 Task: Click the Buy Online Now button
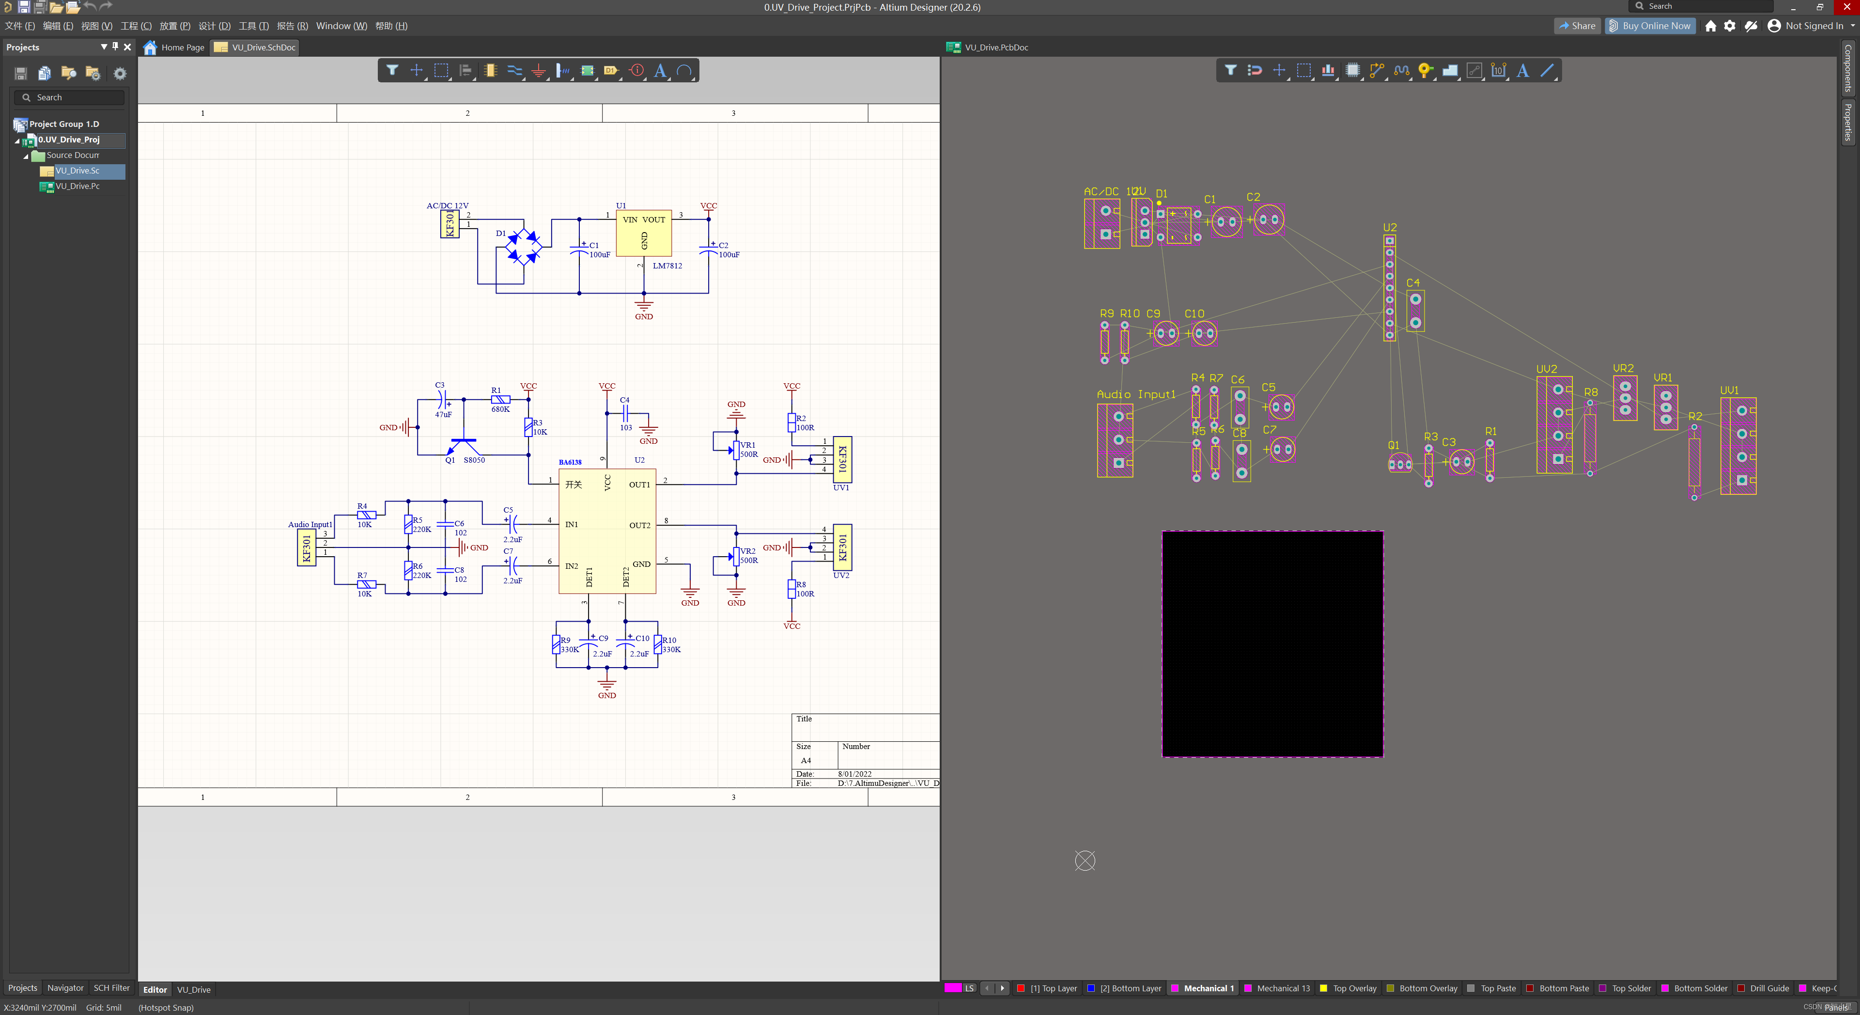1650,26
